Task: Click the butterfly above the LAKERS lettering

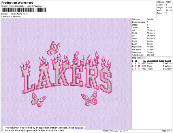Action: 54,48
